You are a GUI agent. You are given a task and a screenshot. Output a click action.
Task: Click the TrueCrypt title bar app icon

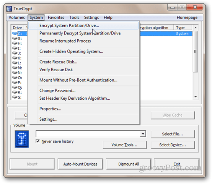click(x=9, y=9)
